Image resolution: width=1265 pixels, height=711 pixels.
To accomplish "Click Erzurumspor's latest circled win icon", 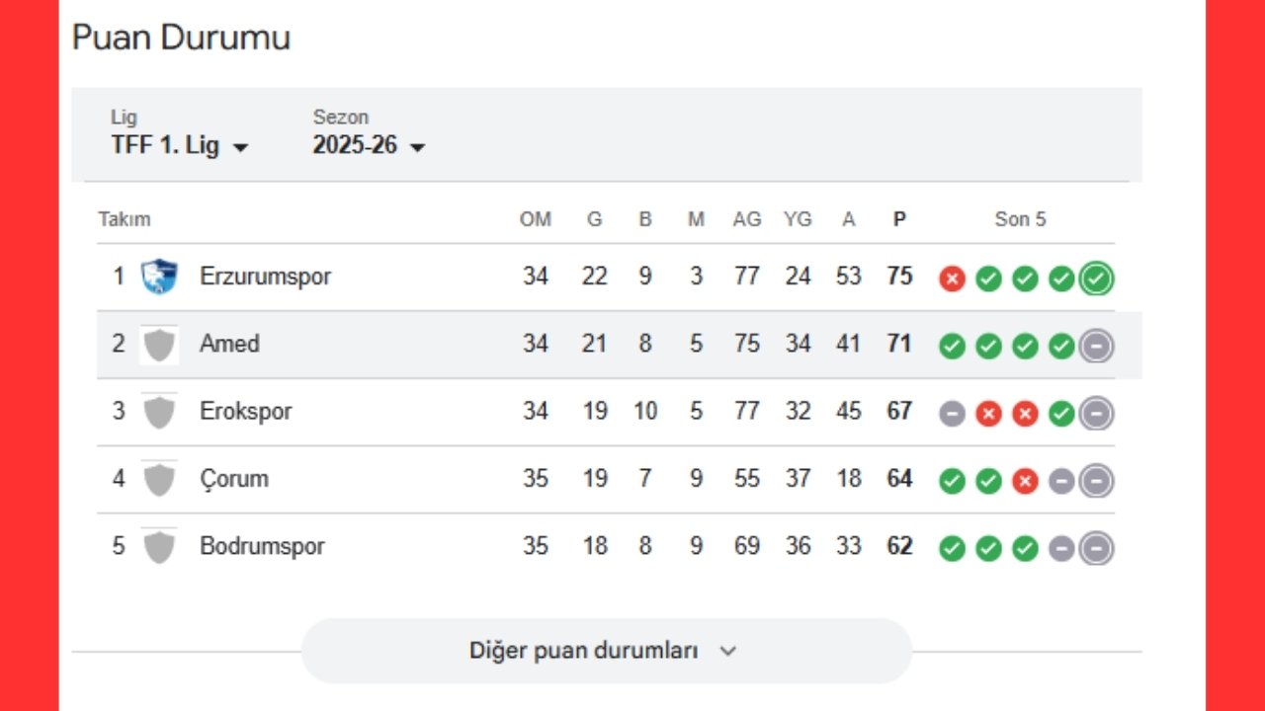I will point(1096,279).
